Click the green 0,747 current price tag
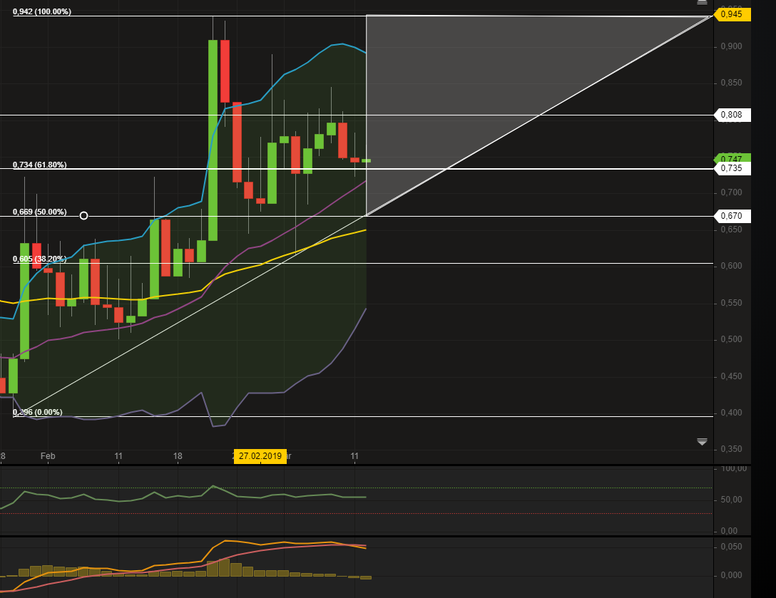Viewport: 776px width, 598px height. tap(732, 158)
